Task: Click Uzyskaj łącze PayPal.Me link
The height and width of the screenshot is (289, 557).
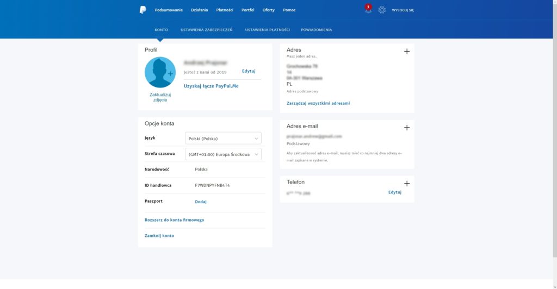Action: click(x=211, y=86)
